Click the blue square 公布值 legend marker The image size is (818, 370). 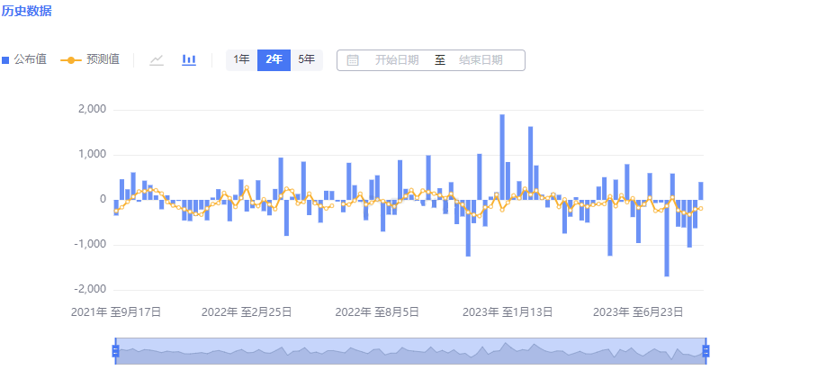[5, 60]
